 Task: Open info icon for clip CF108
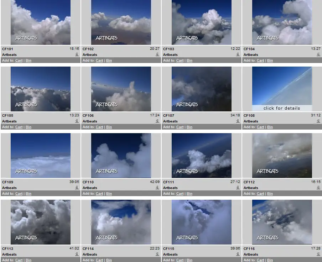click(318, 121)
